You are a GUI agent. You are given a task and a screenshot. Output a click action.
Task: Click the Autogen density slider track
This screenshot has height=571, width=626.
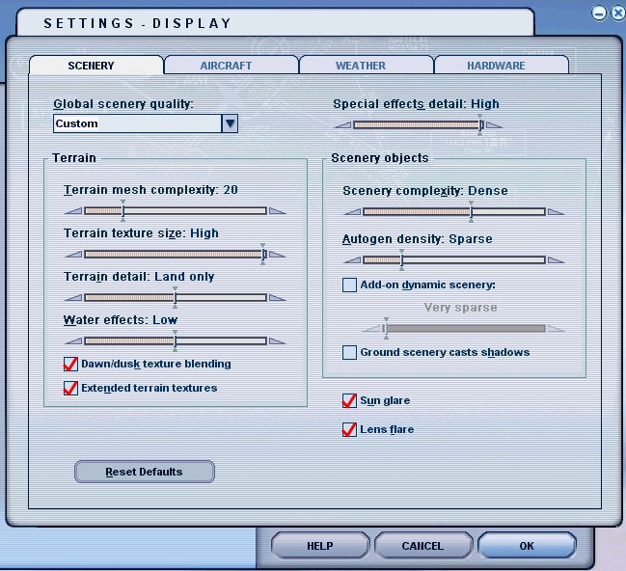(x=454, y=260)
